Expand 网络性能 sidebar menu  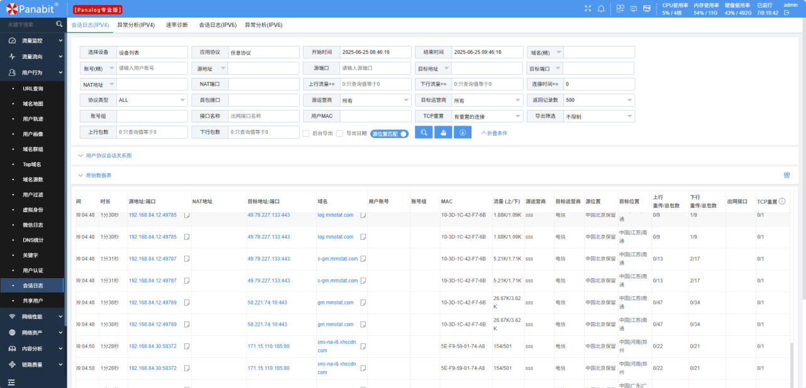pyautogui.click(x=33, y=316)
